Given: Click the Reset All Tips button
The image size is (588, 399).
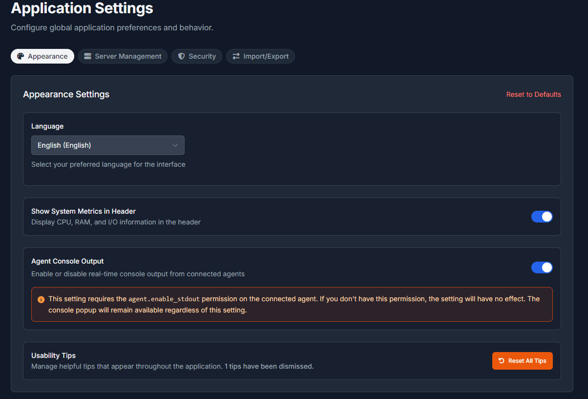Looking at the screenshot, I should tap(523, 361).
